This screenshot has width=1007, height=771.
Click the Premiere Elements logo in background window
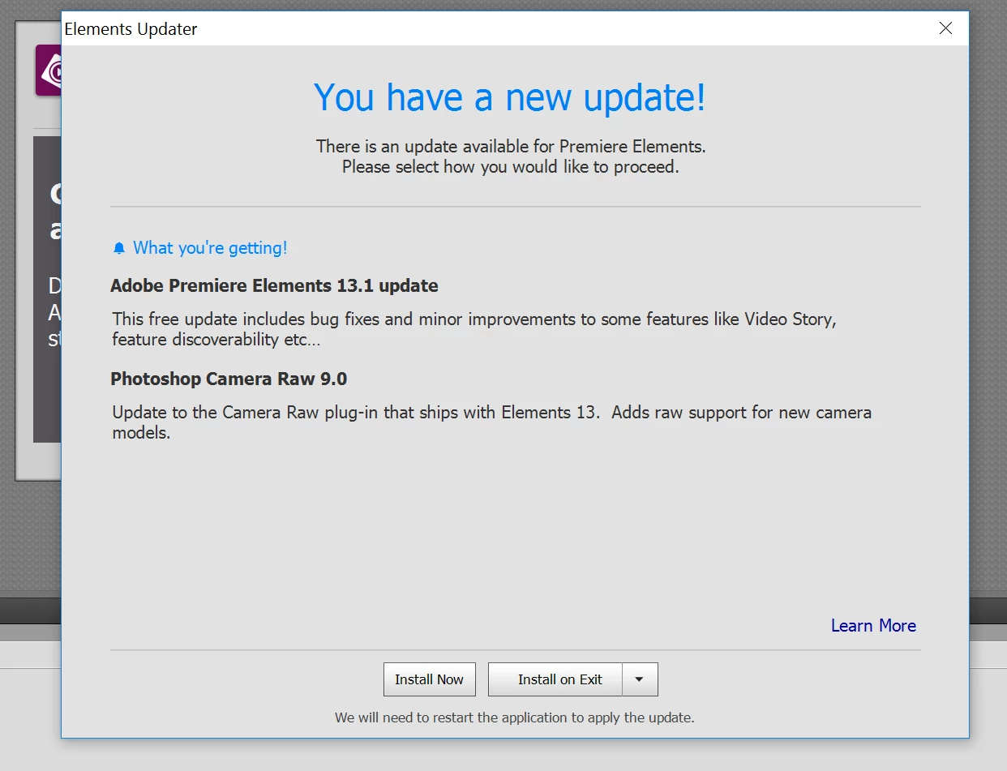[x=49, y=71]
